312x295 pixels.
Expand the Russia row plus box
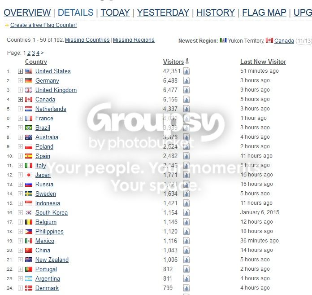tap(20, 185)
